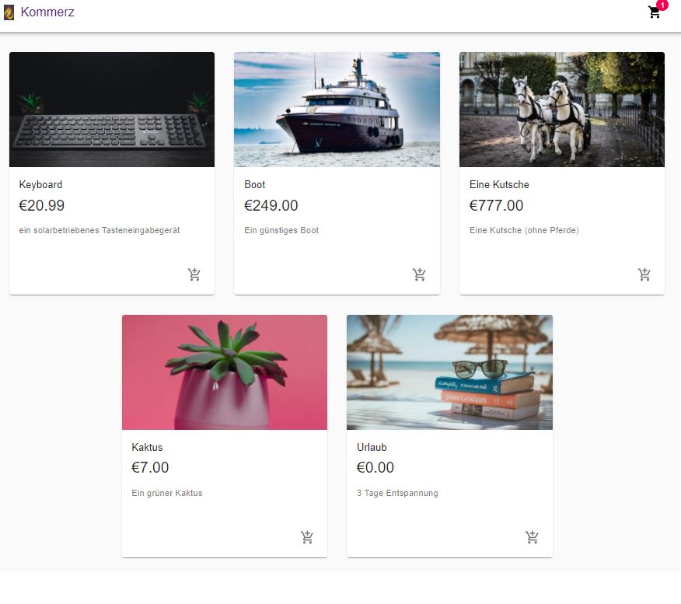The width and height of the screenshot is (681, 604).
Task: Select the €249.00 Boot price
Action: coord(271,205)
